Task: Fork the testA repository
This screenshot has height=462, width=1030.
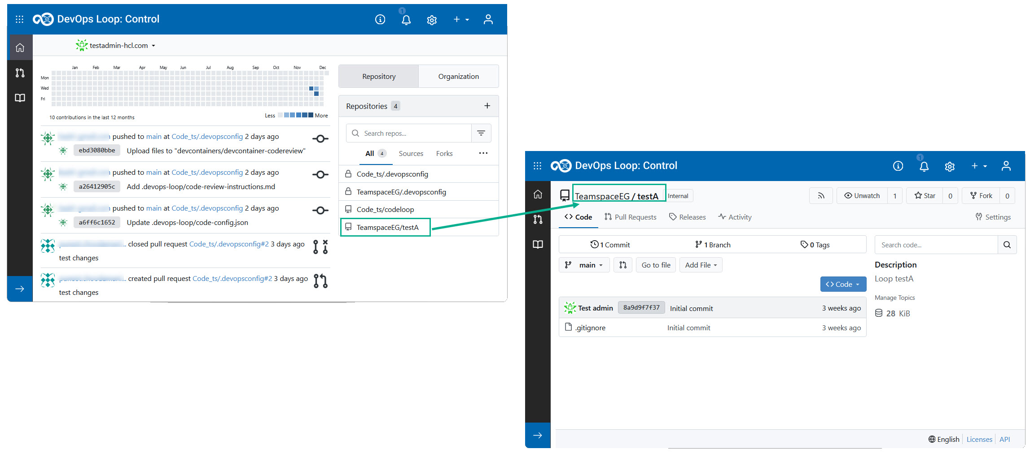Action: [x=981, y=196]
